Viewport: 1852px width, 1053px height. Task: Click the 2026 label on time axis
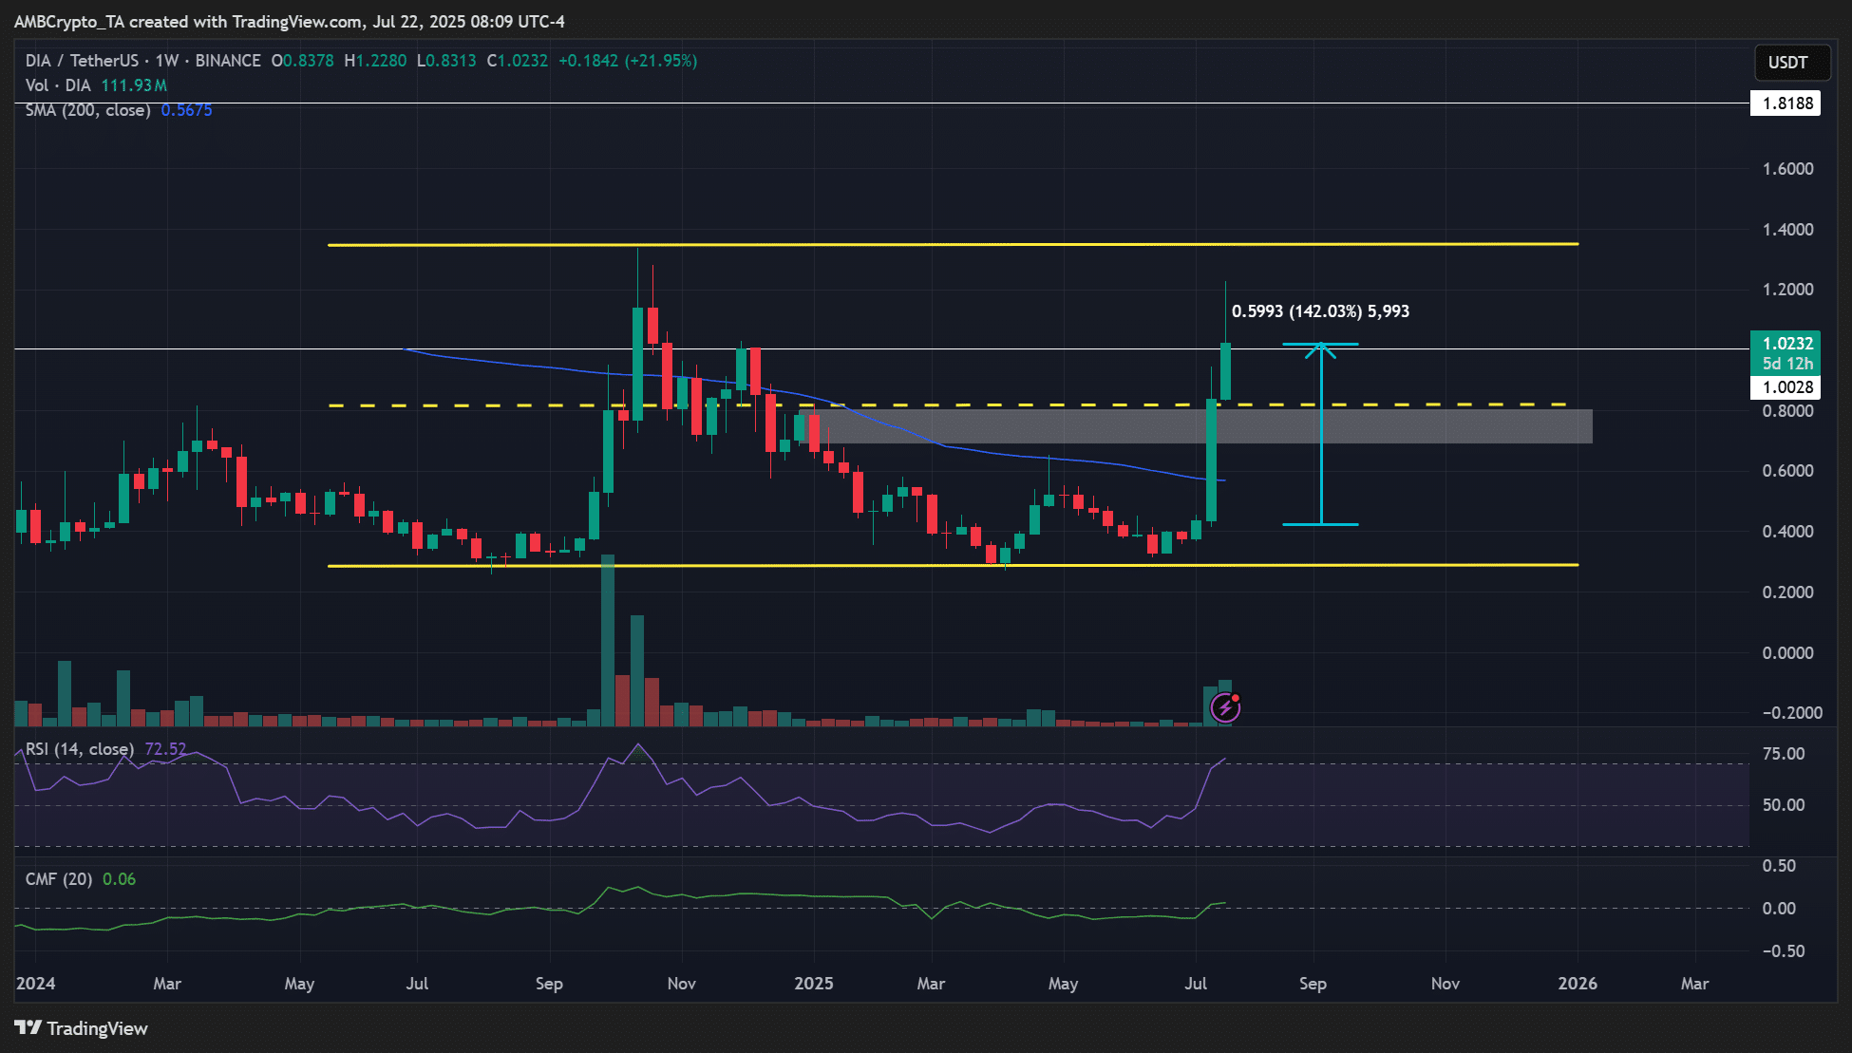(x=1578, y=984)
